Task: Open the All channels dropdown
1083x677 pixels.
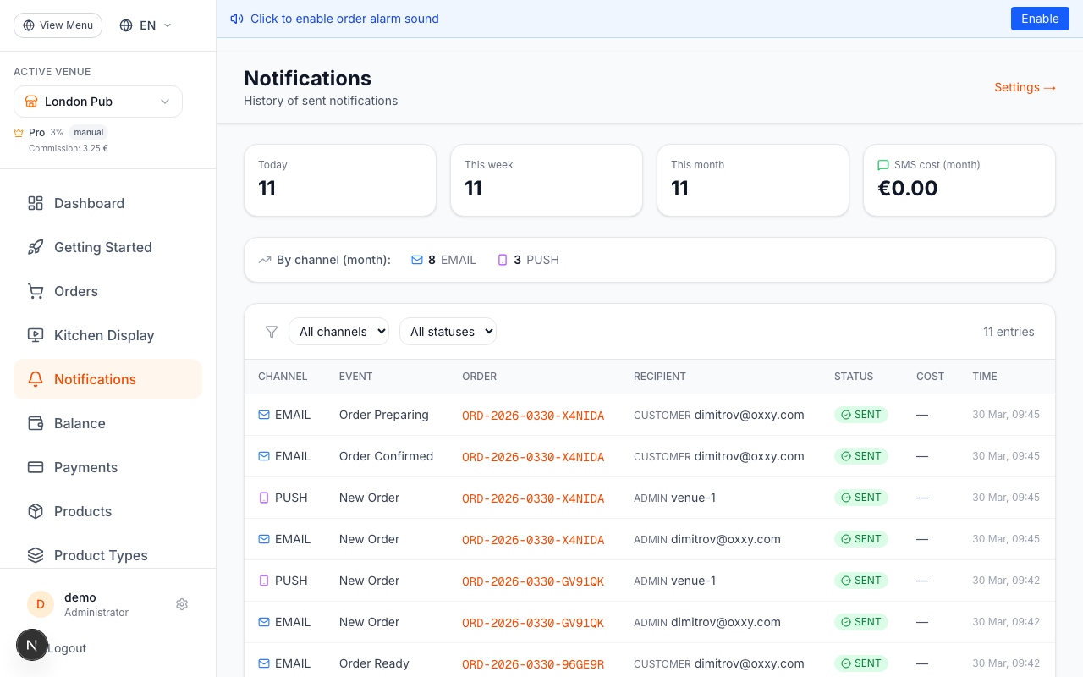Action: tap(338, 331)
